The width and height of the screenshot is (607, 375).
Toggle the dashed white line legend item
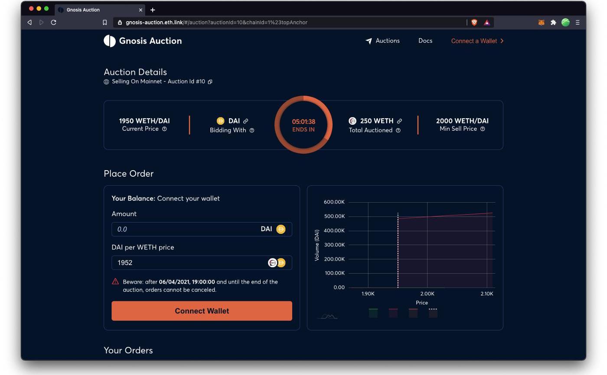433,313
